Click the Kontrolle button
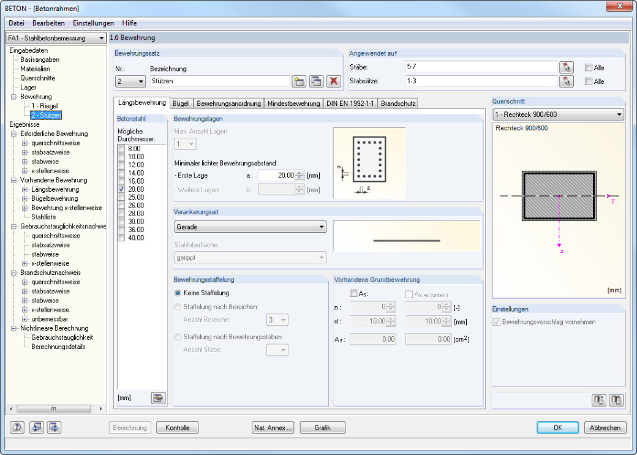This screenshot has width=637, height=455. click(178, 428)
